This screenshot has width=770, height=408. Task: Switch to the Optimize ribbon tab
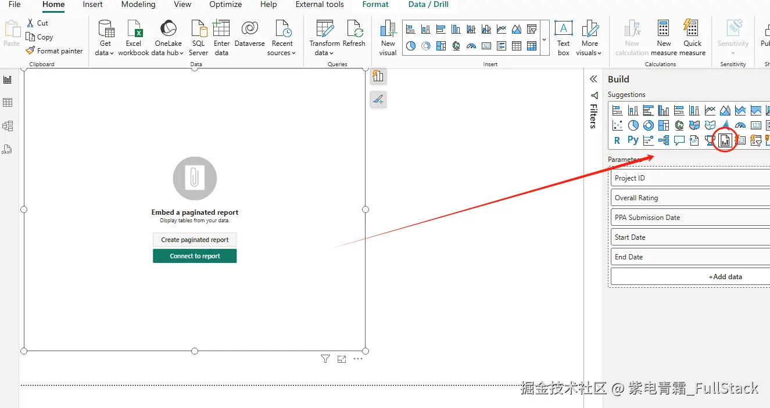(x=225, y=5)
